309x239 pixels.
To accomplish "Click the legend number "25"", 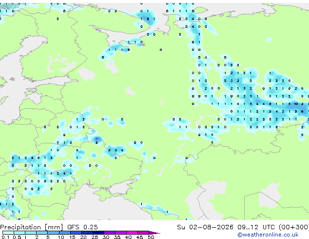I will pyautogui.click(x=95, y=237).
